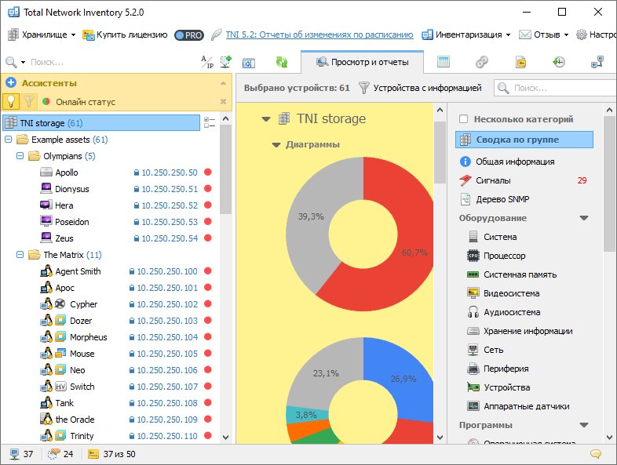Open the table reports tab icon
The image size is (617, 465).
444,62
